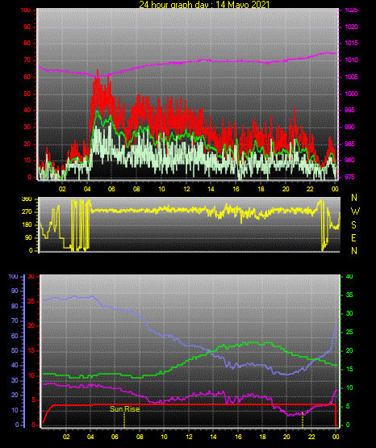Image resolution: width=376 pixels, height=448 pixels.
Task: Click the green 40 label on right axis
Action: [349, 276]
